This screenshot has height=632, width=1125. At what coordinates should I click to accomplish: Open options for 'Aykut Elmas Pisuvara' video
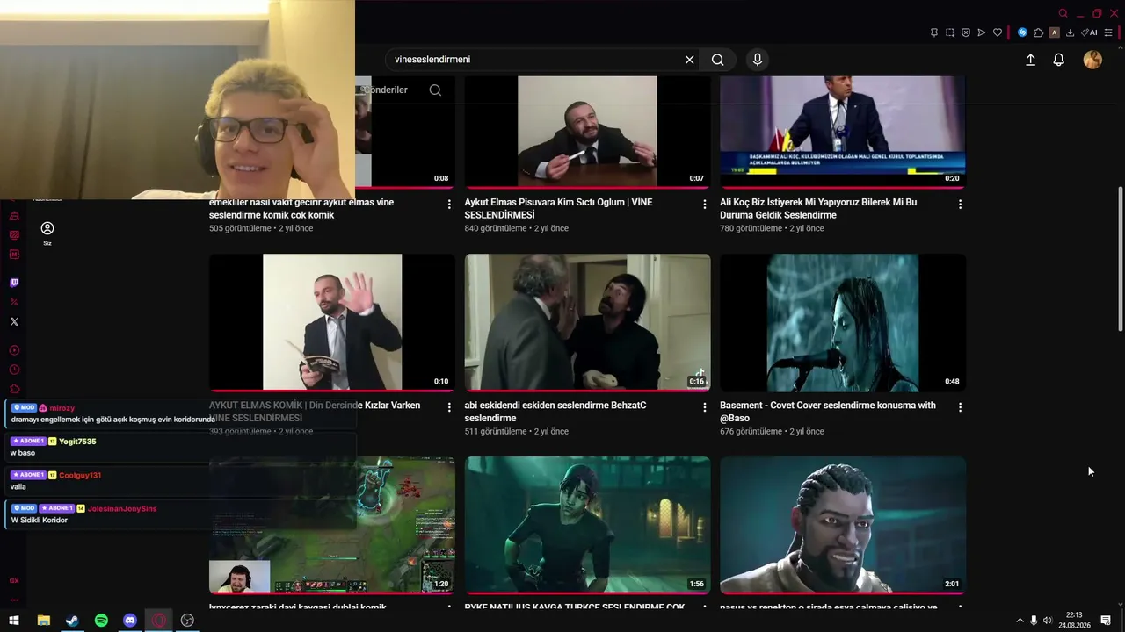coord(704,205)
